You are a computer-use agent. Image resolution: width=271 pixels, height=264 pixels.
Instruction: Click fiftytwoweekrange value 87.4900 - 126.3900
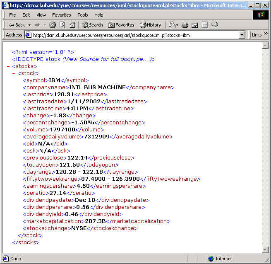110,179
